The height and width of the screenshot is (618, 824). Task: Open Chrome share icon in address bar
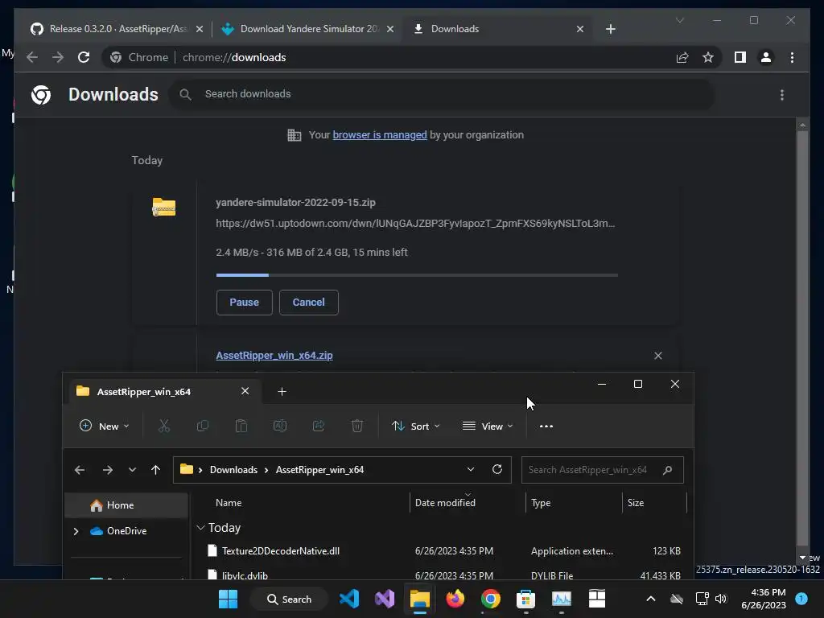pyautogui.click(x=682, y=57)
